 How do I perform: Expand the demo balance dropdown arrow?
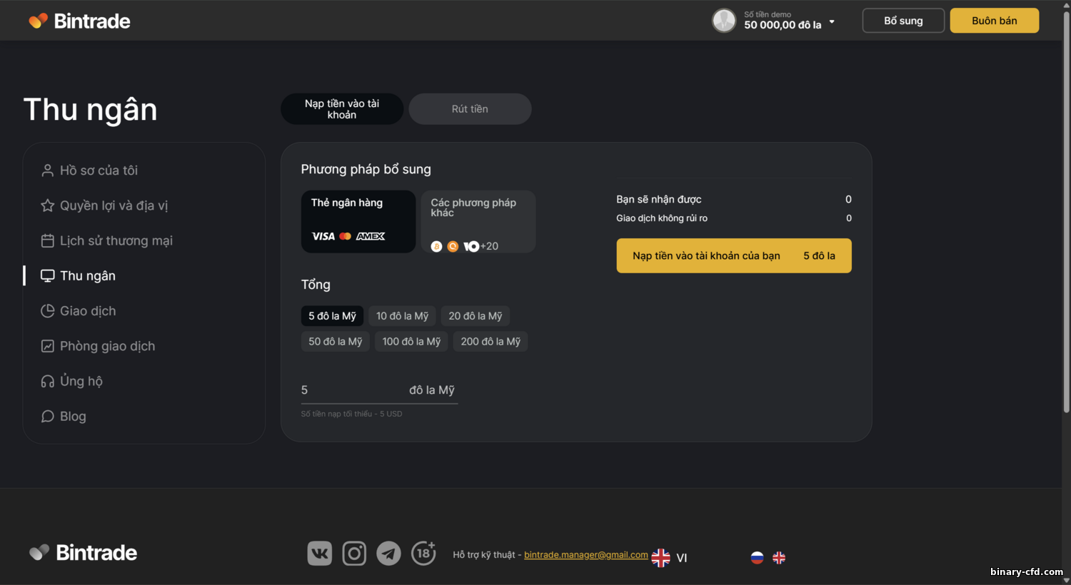click(x=832, y=21)
